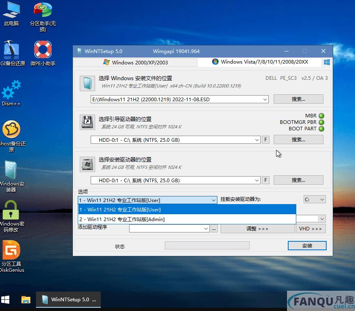The height and width of the screenshot is (311, 355).
Task: Open the Windows Start menu
Action: pos(5,300)
